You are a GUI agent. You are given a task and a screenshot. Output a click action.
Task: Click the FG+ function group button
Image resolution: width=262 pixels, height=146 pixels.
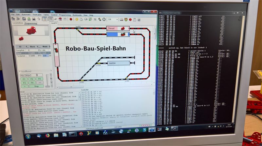click(x=28, y=76)
